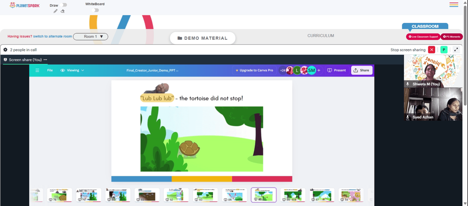Select slide thumbnail 87
This screenshot has height=206, width=468.
point(322,195)
